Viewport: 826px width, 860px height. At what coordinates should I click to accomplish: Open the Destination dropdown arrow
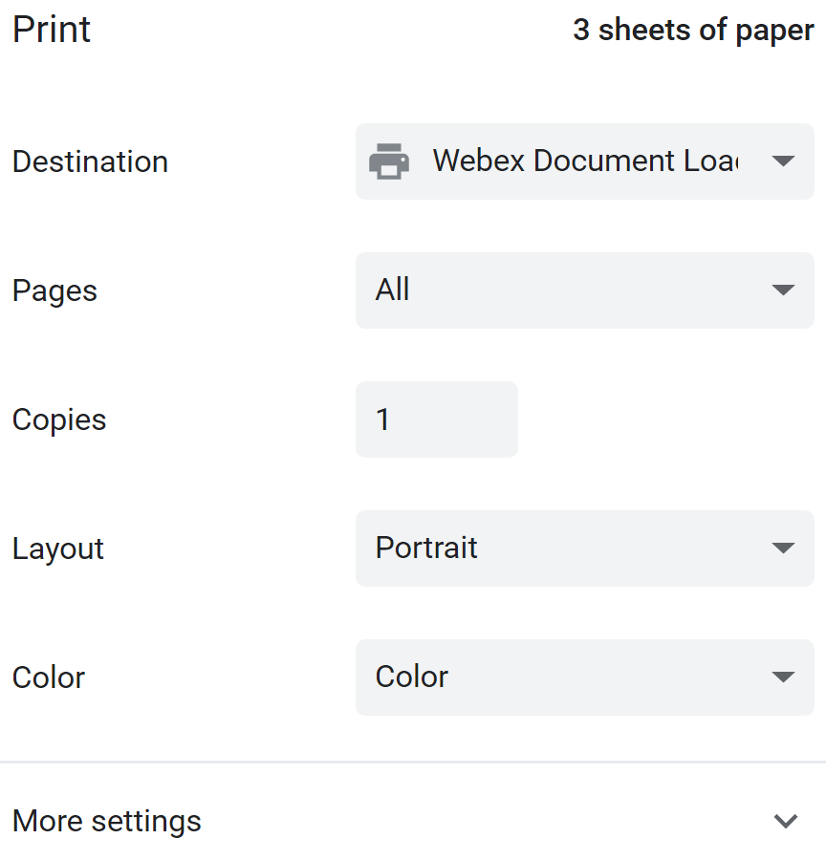tap(782, 161)
